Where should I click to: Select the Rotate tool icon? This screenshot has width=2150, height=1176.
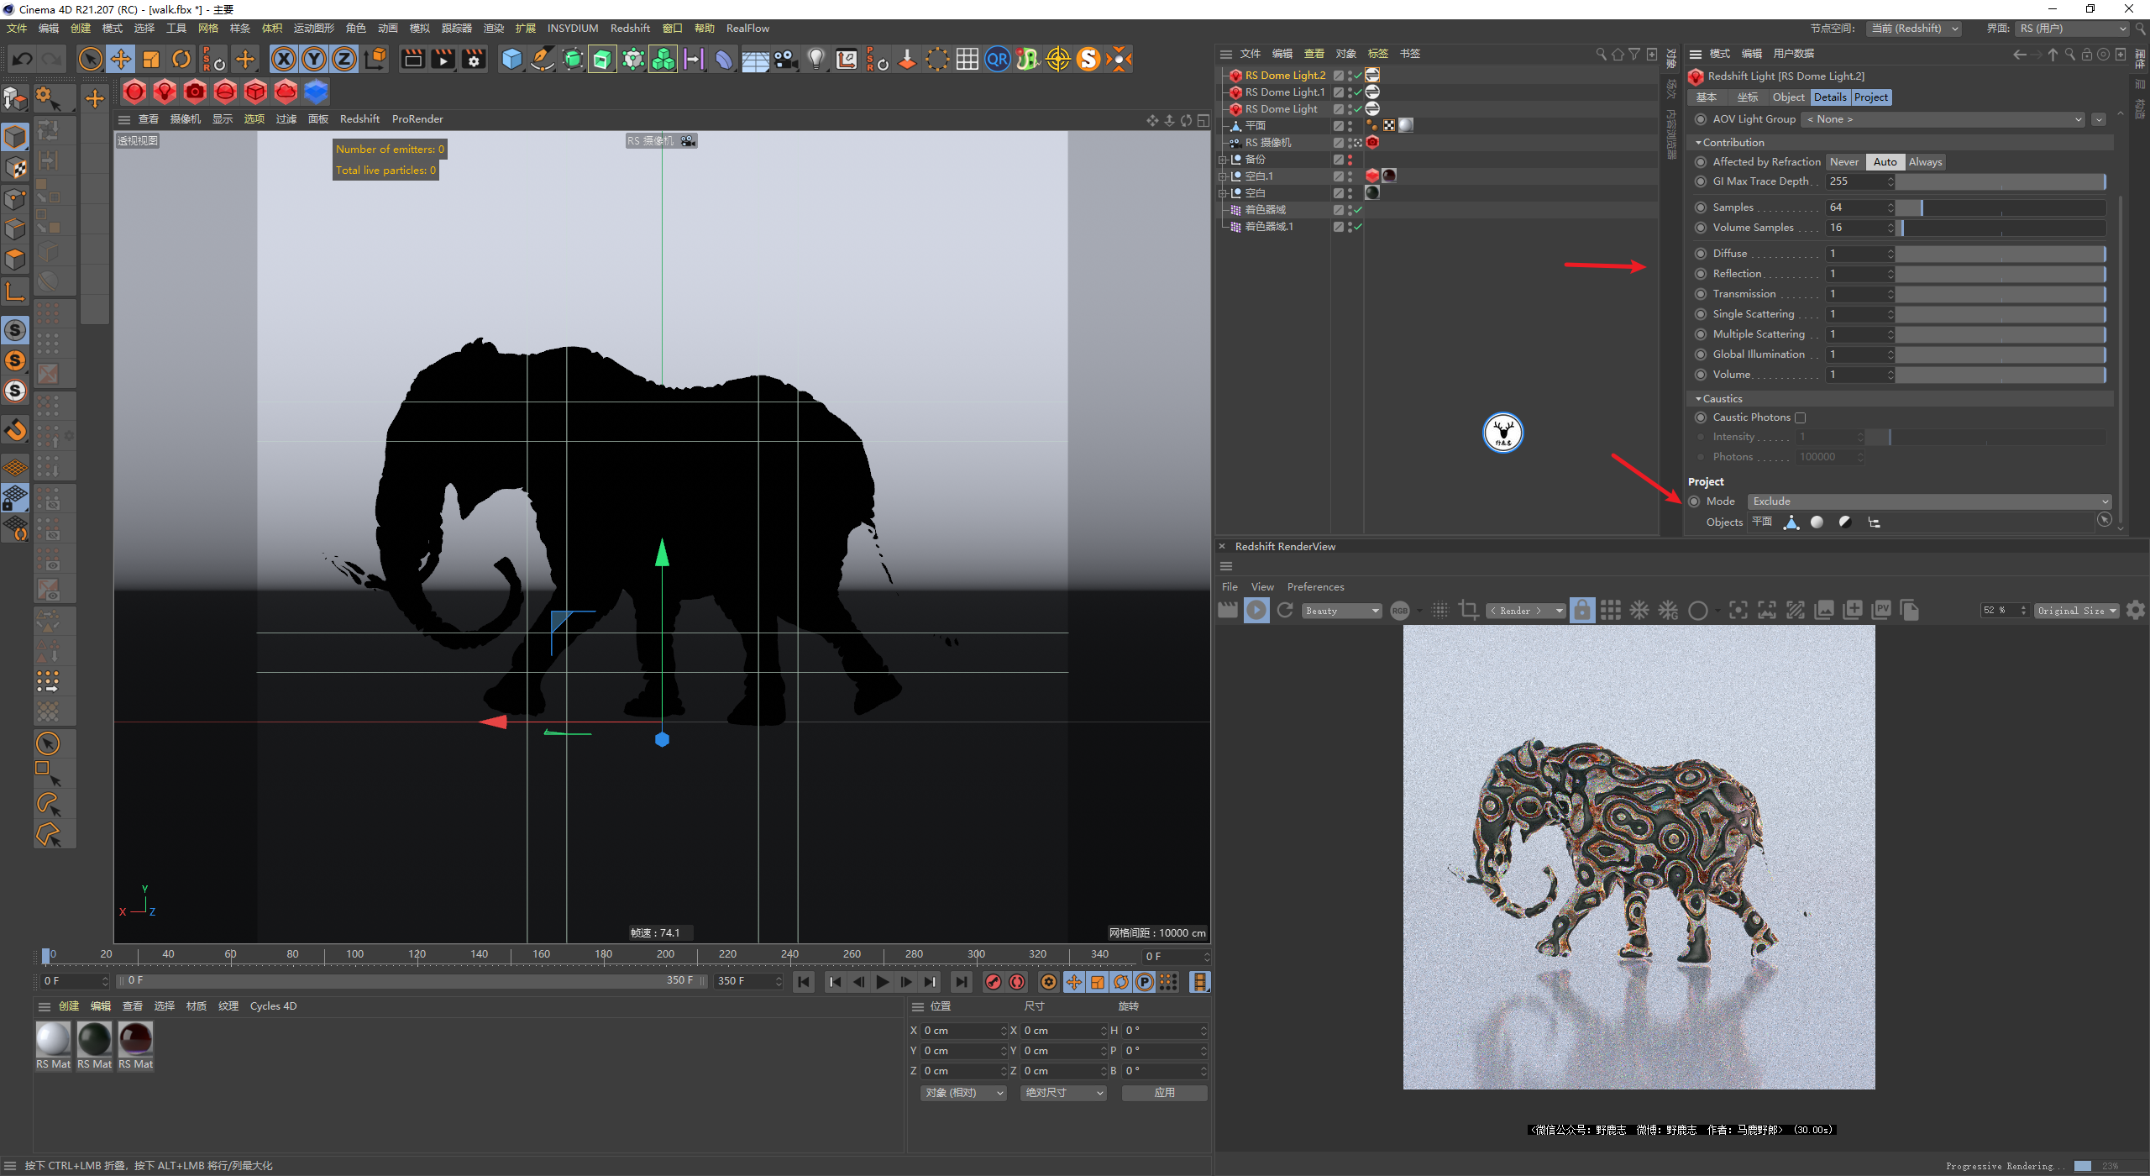click(x=181, y=59)
